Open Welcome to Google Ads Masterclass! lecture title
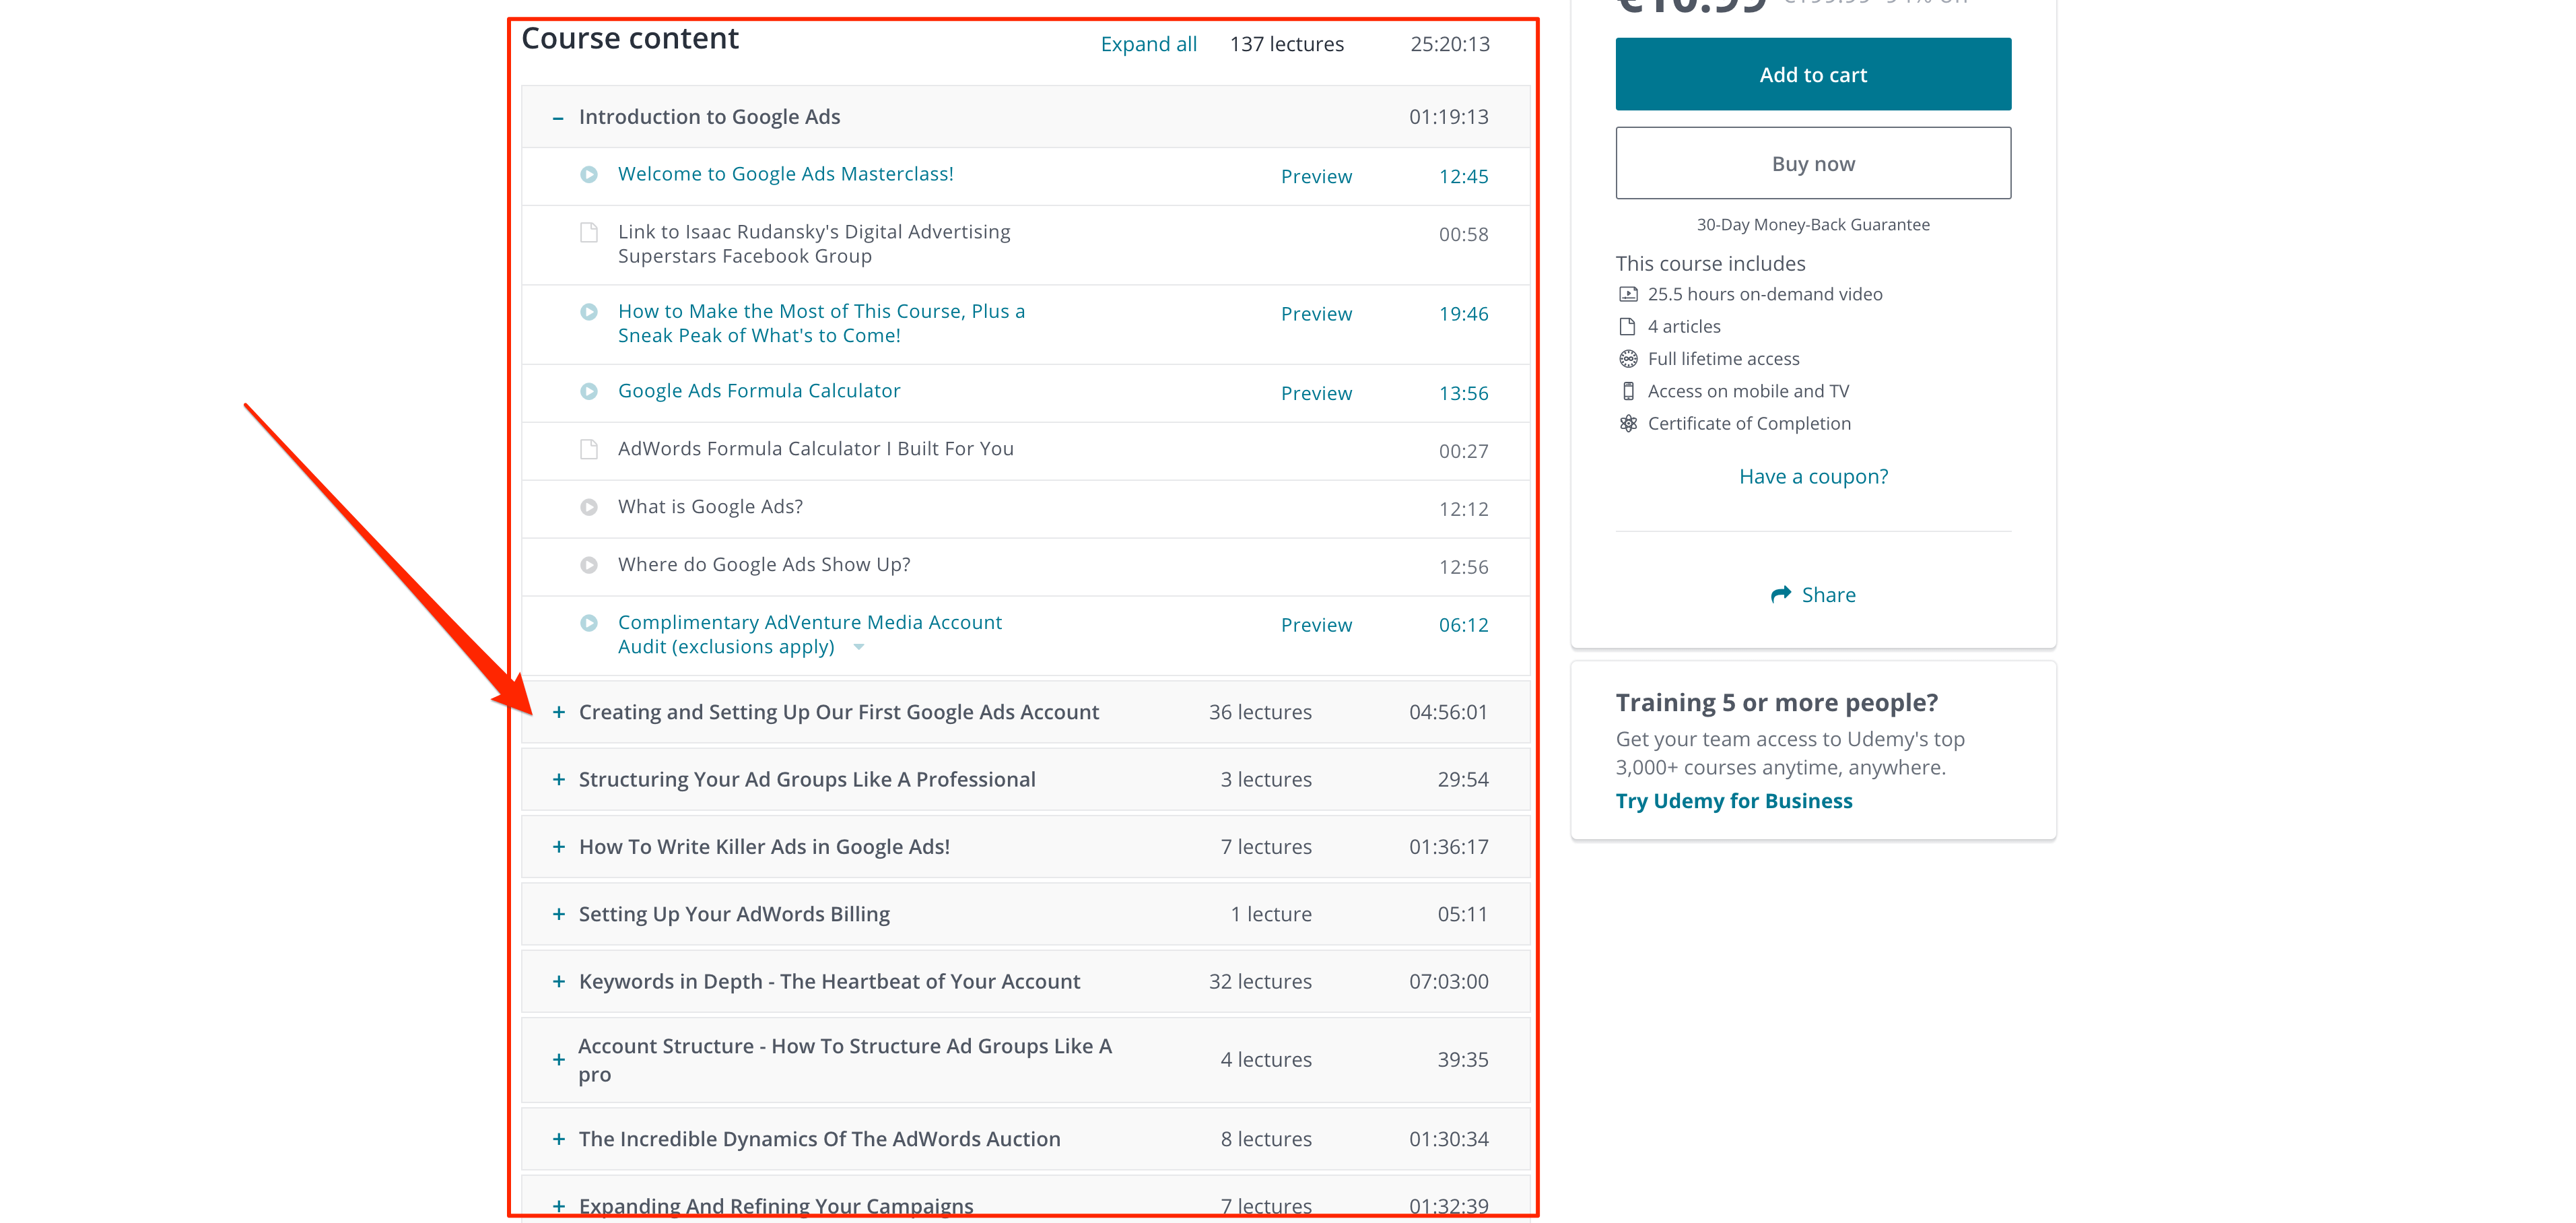Image resolution: width=2576 pixels, height=1223 pixels. pyautogui.click(x=785, y=174)
